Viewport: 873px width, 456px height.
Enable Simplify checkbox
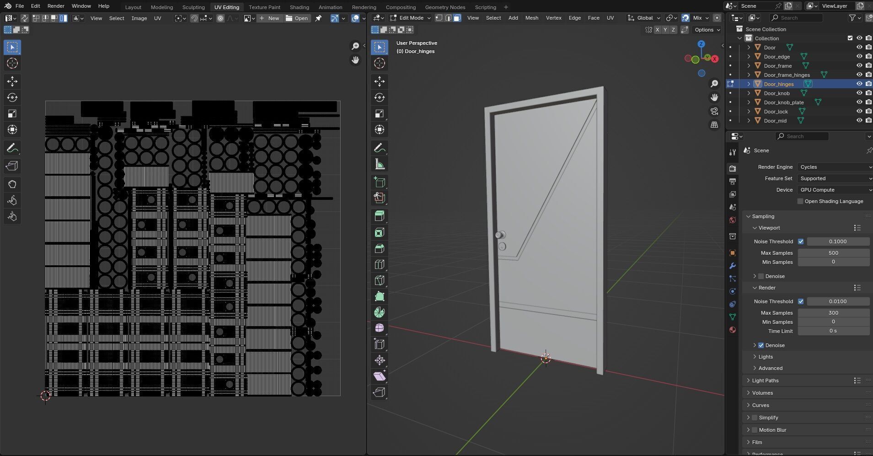755,418
